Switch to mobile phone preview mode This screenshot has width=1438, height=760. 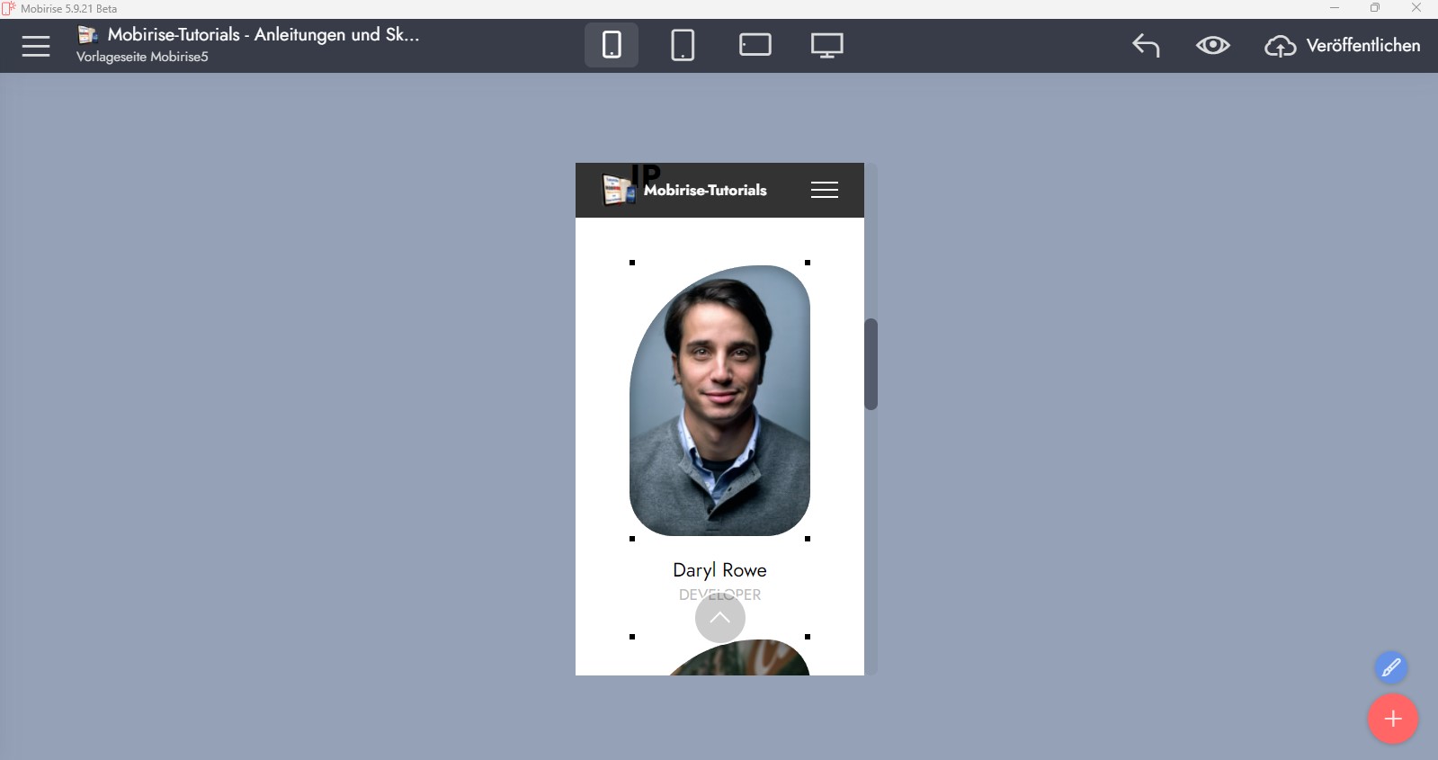[612, 45]
